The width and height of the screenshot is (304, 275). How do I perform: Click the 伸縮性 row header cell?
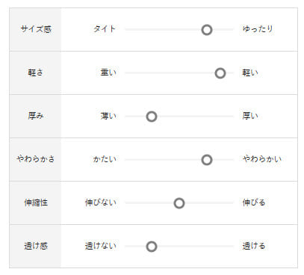click(x=35, y=203)
